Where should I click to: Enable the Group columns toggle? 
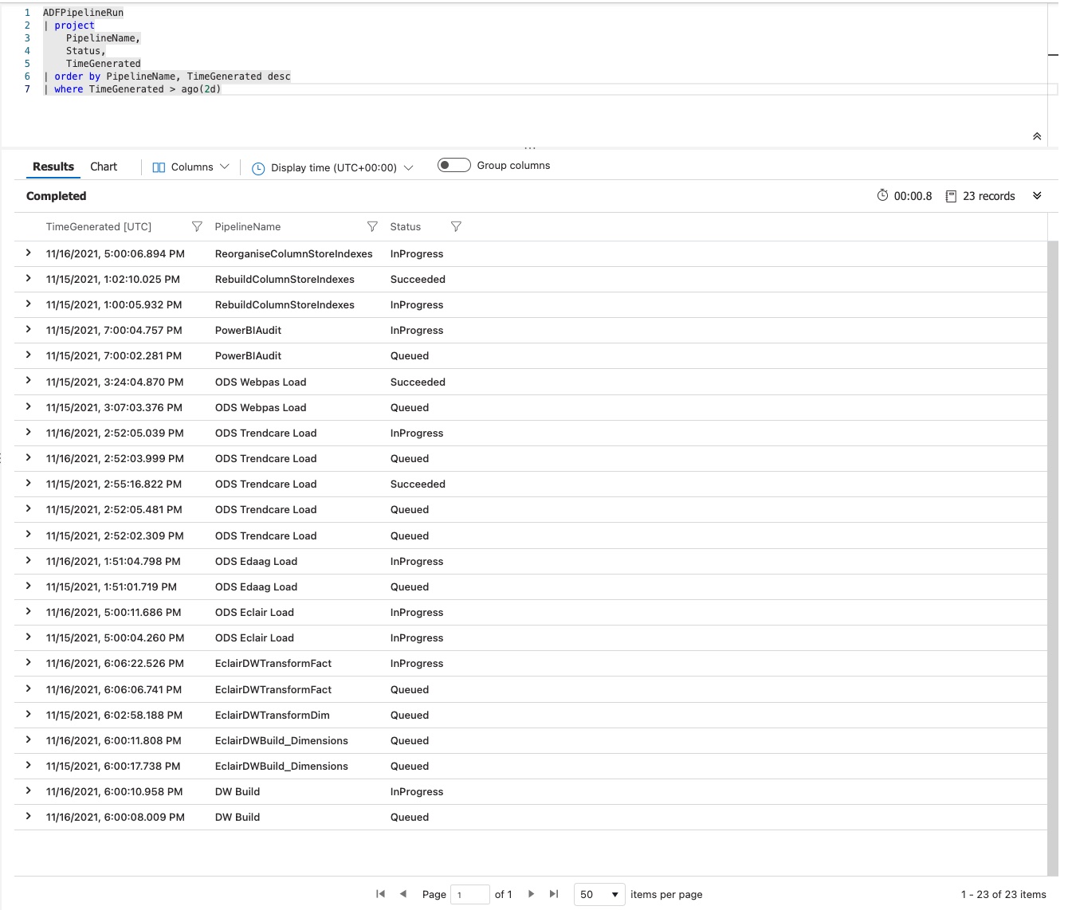(454, 164)
